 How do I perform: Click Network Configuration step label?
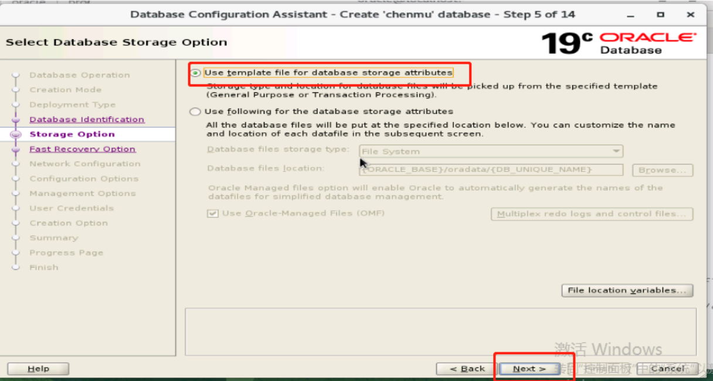pyautogui.click(x=85, y=164)
